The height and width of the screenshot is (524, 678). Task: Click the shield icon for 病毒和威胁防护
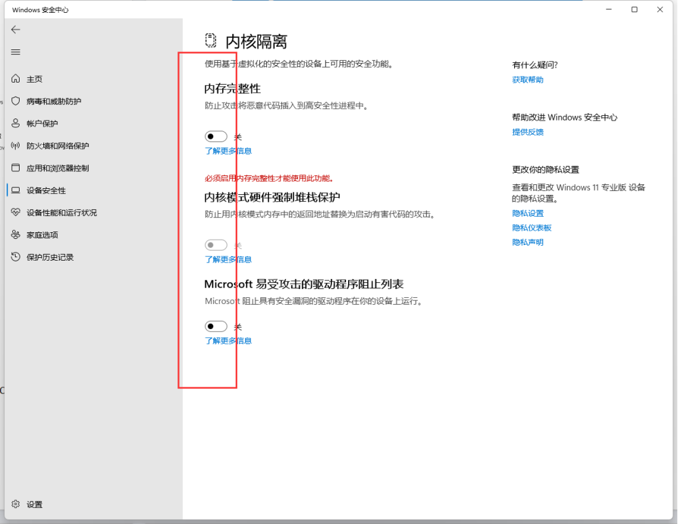(16, 101)
